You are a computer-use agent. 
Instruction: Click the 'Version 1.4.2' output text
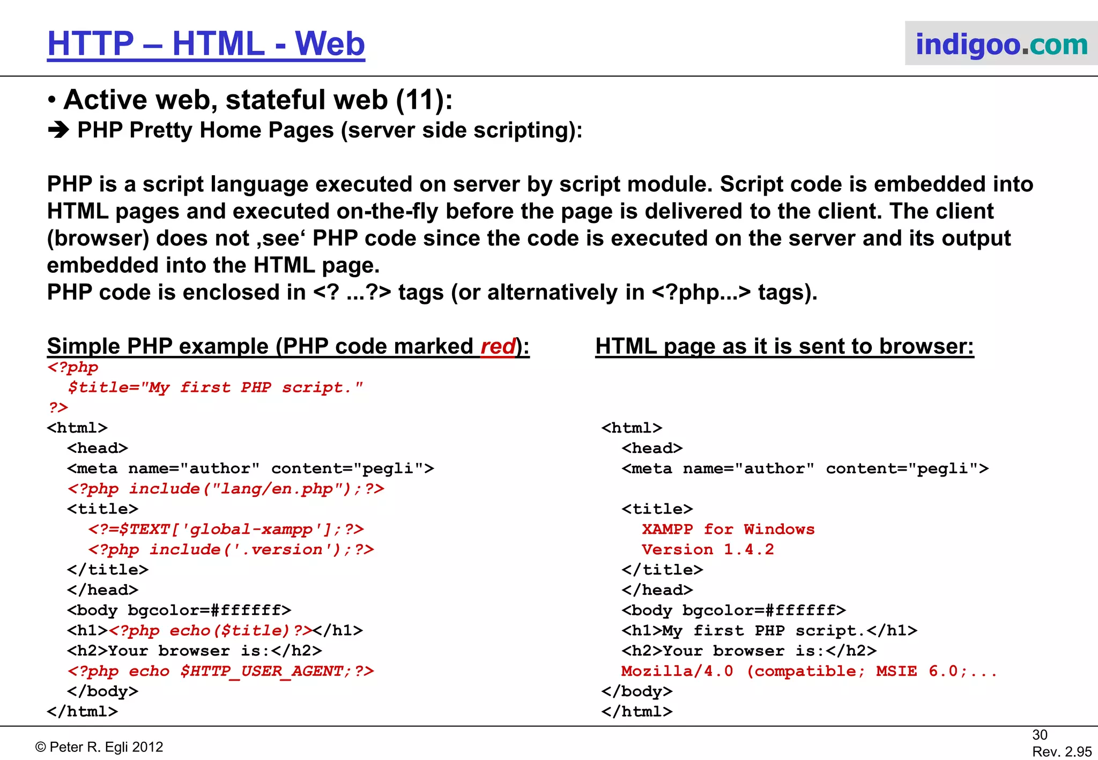click(707, 550)
